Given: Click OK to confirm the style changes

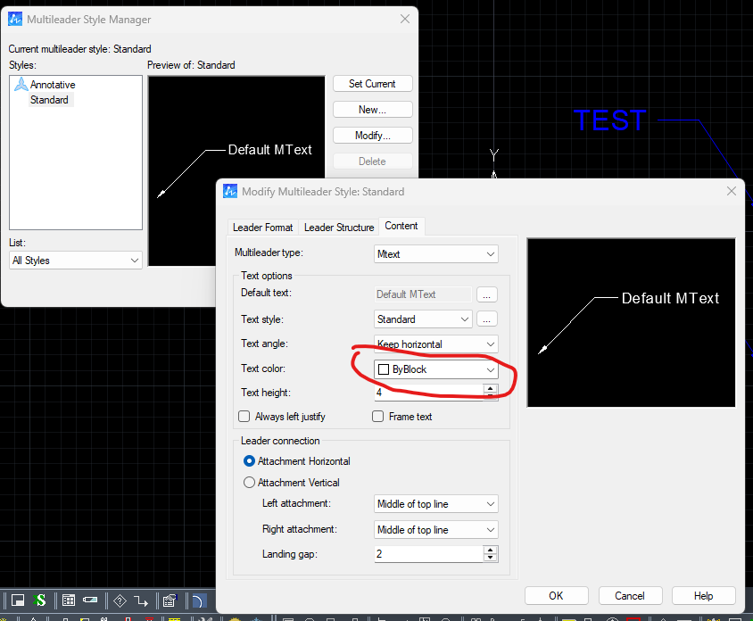Looking at the screenshot, I should [x=556, y=596].
